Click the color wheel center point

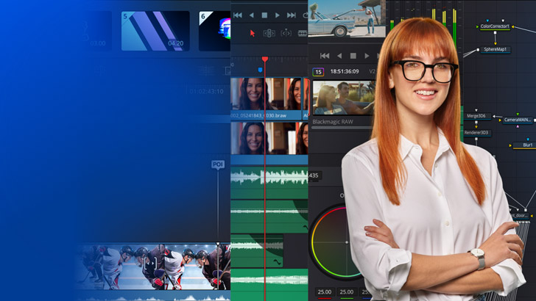click(x=346, y=242)
